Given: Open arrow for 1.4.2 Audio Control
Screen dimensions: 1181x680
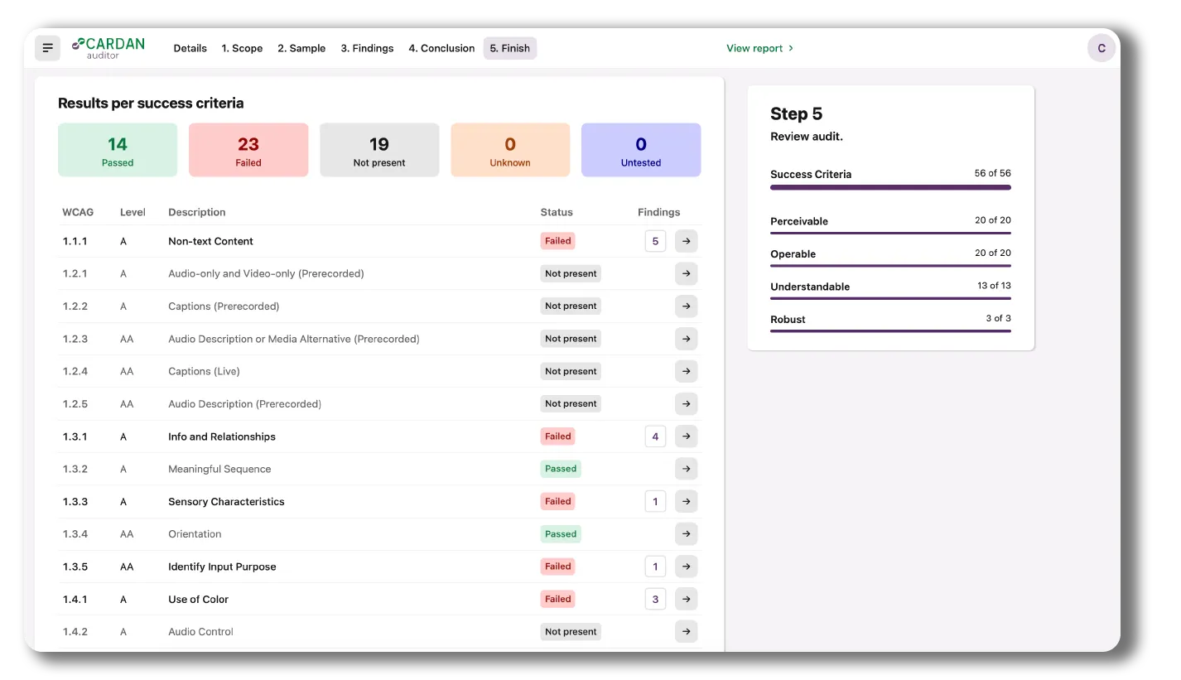Looking at the screenshot, I should pyautogui.click(x=686, y=631).
